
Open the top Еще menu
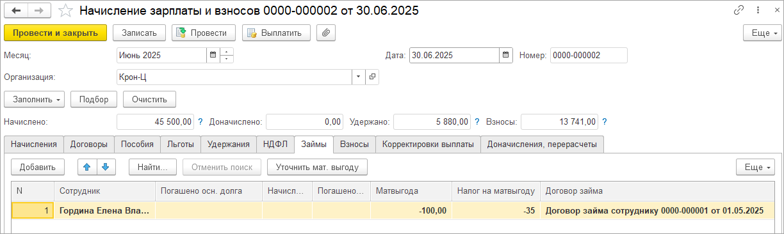coord(761,33)
